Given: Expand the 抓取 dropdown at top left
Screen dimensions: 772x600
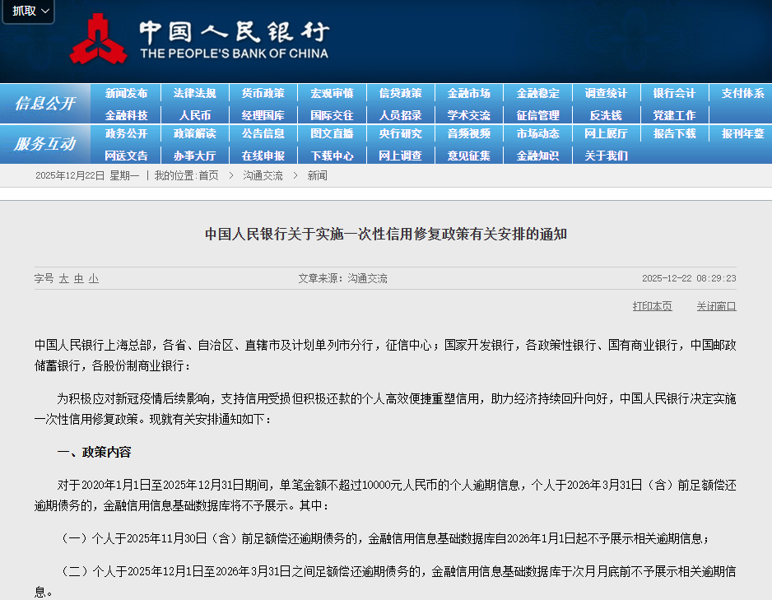Looking at the screenshot, I should coord(29,12).
